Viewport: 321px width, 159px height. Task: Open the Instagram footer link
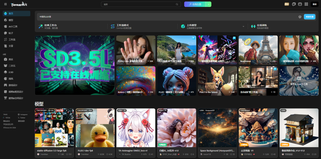(x=23, y=115)
